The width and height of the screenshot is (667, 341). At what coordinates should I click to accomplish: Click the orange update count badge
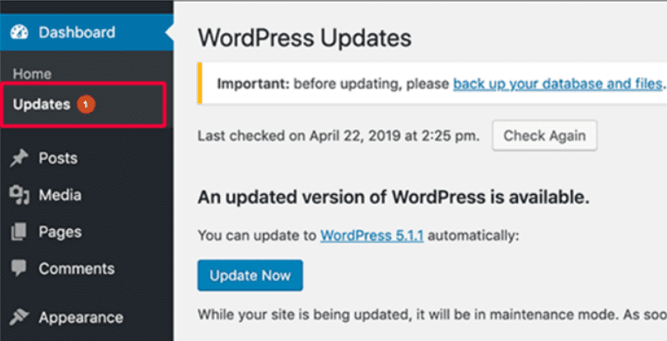(86, 104)
